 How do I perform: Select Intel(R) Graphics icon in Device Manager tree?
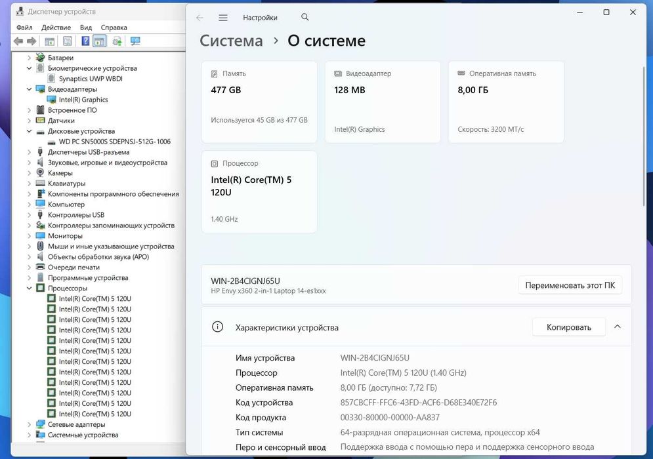[x=51, y=100]
